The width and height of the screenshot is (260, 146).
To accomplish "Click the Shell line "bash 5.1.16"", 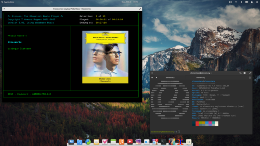I will click(202, 97).
